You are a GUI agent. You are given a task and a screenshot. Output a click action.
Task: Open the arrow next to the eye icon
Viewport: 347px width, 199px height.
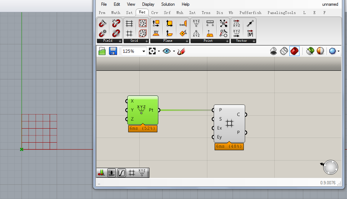coord(174,51)
